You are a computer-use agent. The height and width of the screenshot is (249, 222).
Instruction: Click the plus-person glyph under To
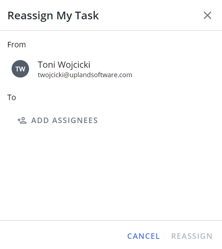coord(22,120)
